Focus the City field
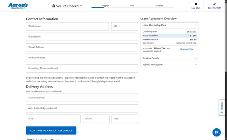The width and height of the screenshot is (227, 140). tap(53, 119)
